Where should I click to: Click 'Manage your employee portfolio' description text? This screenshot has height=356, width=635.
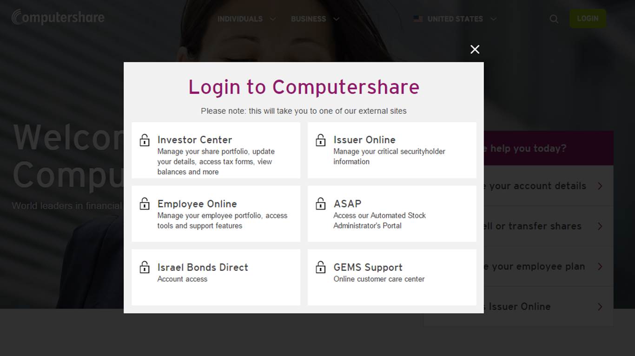[222, 221]
